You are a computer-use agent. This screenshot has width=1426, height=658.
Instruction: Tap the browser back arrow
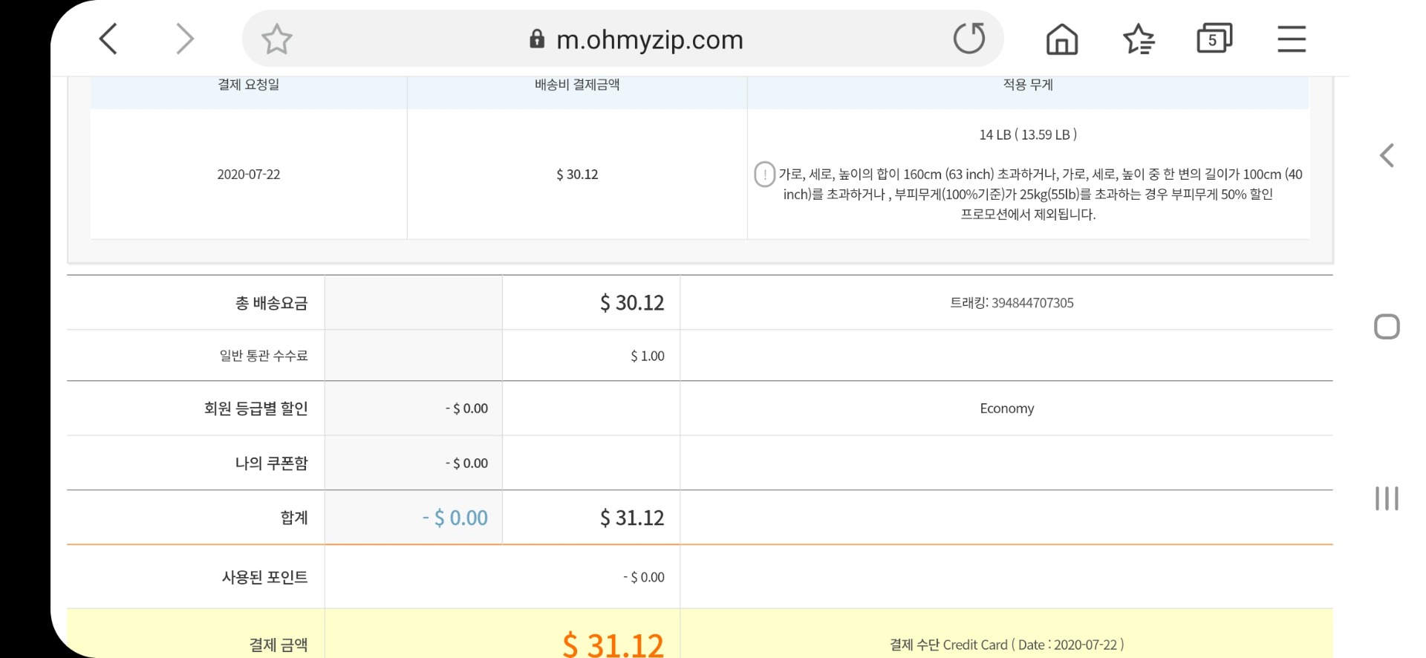[x=108, y=39]
